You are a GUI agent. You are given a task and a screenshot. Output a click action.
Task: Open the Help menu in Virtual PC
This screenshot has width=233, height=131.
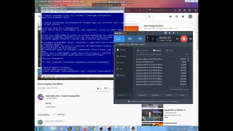pos(64,11)
